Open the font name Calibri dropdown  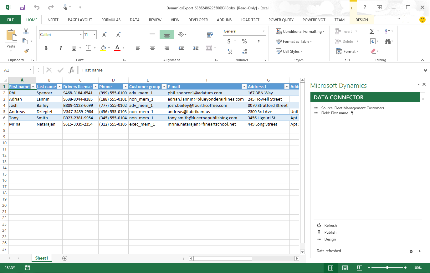click(x=81, y=35)
